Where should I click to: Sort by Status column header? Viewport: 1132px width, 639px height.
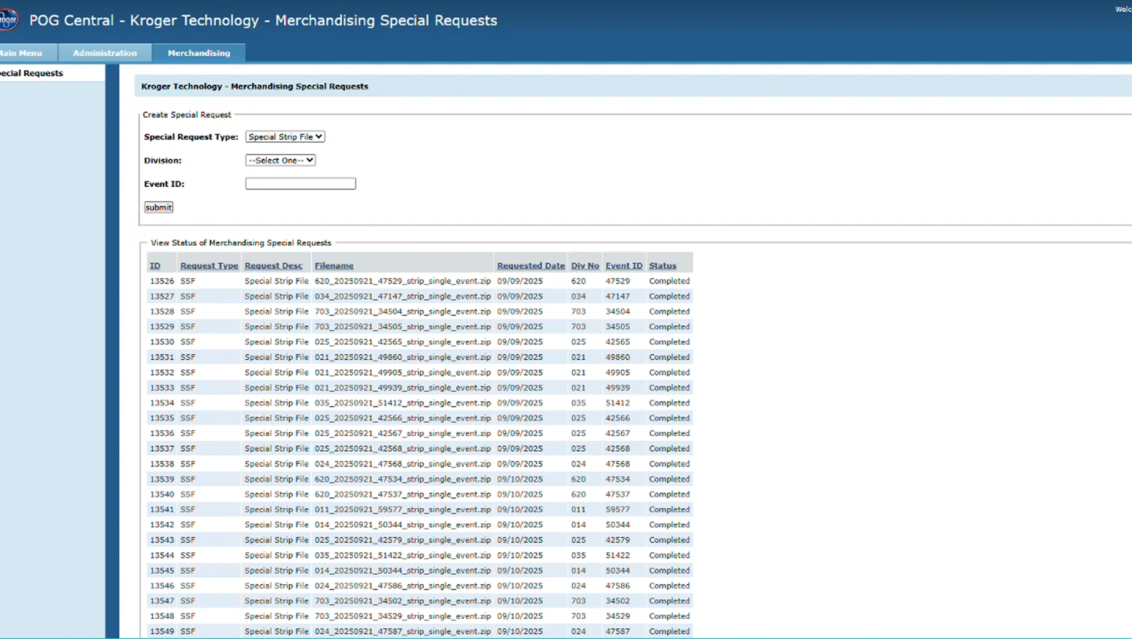(662, 266)
